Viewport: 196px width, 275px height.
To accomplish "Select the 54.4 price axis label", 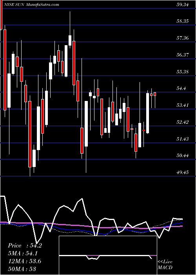I will 181,88.
